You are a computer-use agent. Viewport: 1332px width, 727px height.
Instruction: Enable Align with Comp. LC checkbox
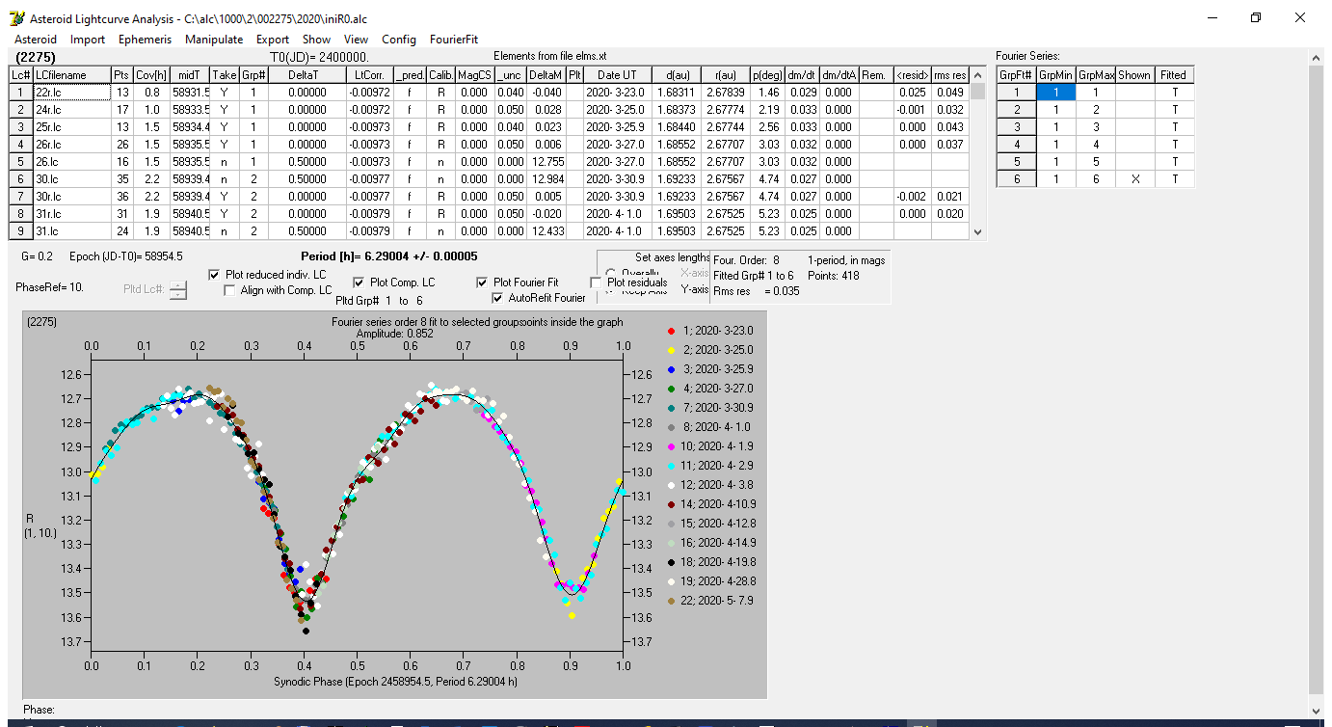(230, 290)
